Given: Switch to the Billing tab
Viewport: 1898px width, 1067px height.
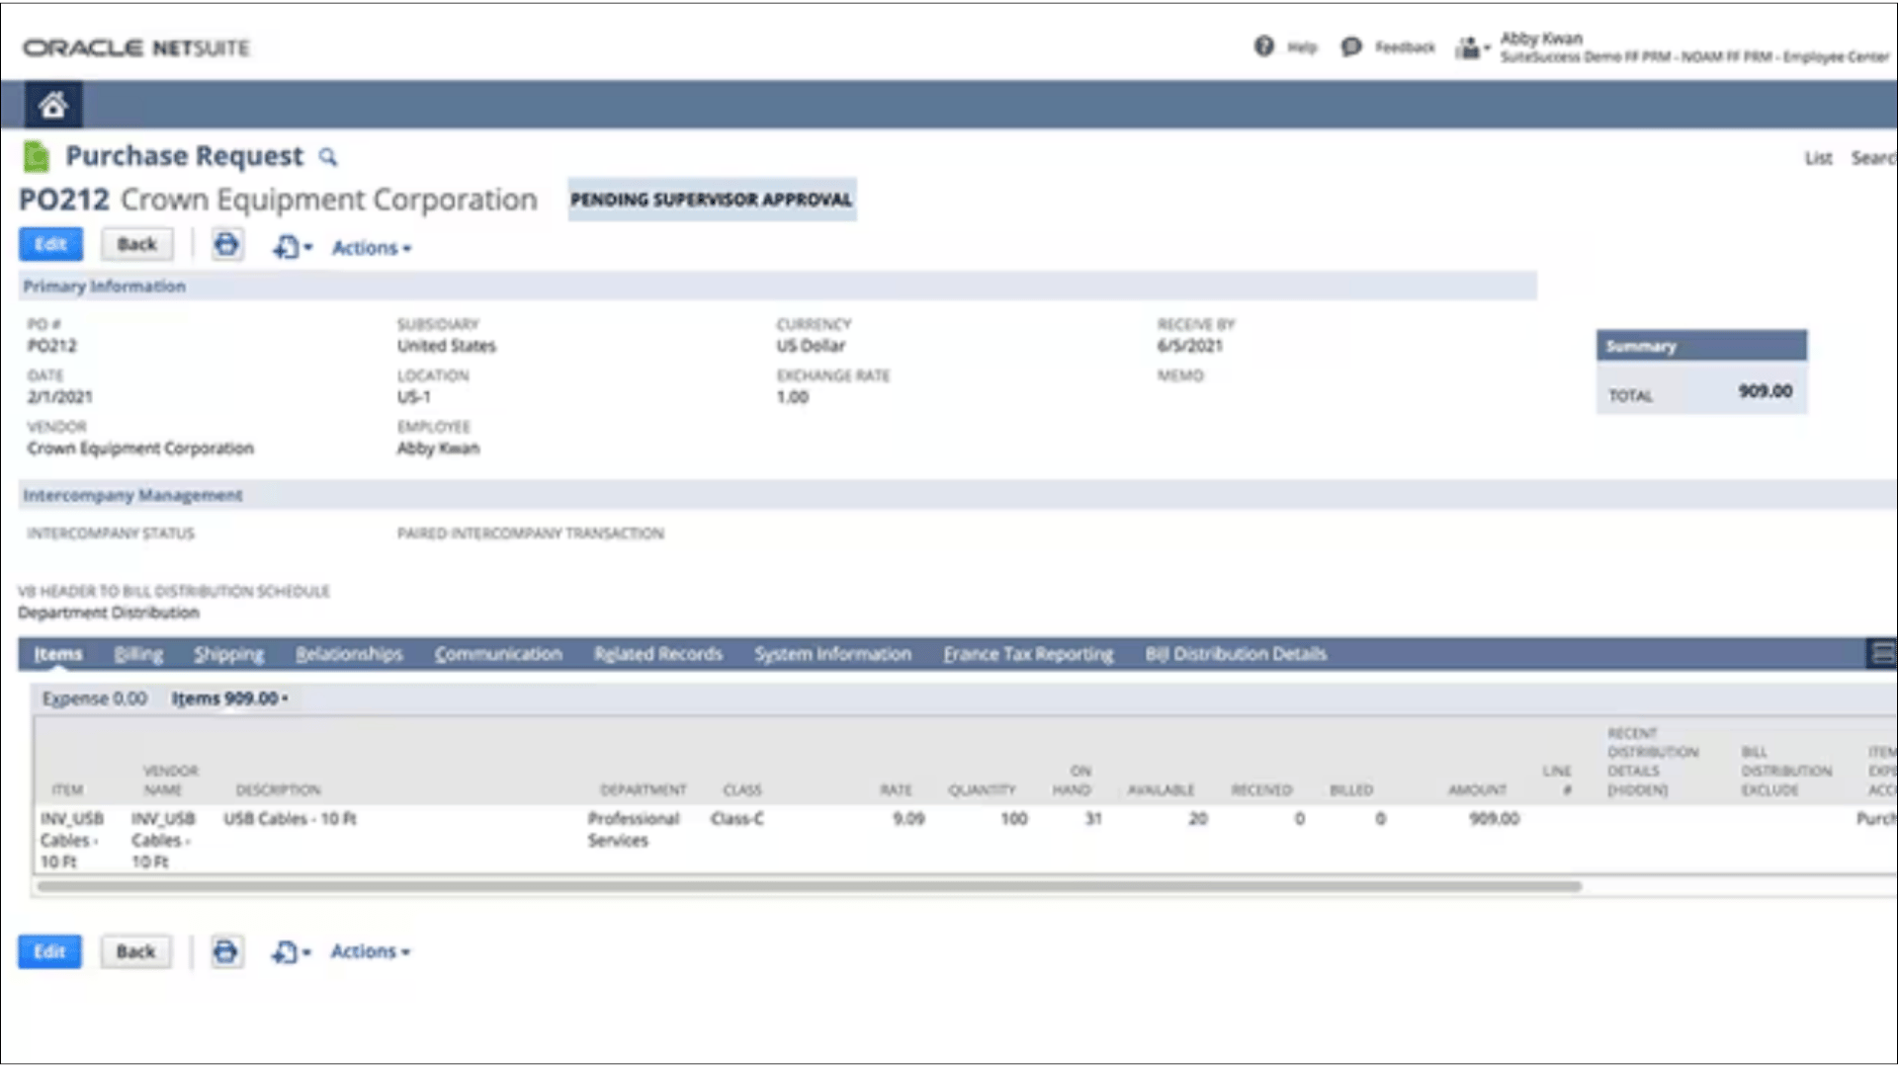Looking at the screenshot, I should click(x=138, y=654).
